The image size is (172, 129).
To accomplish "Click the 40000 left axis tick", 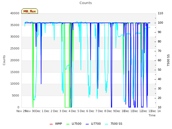I will (x=15, y=13).
